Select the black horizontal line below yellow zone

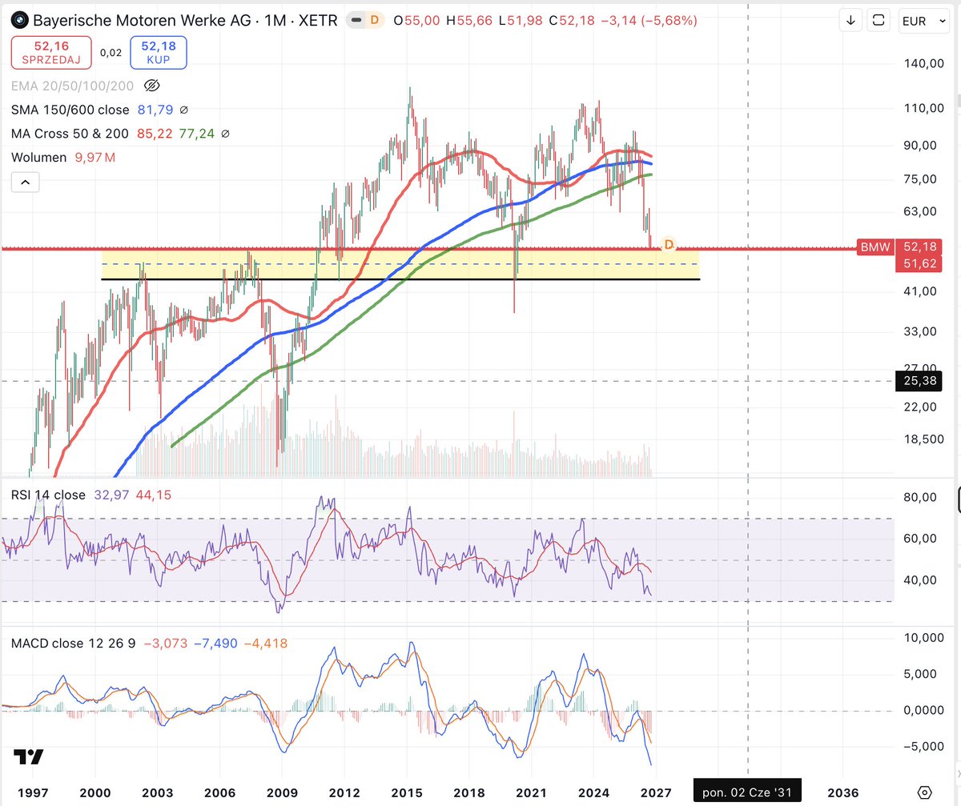(x=400, y=279)
